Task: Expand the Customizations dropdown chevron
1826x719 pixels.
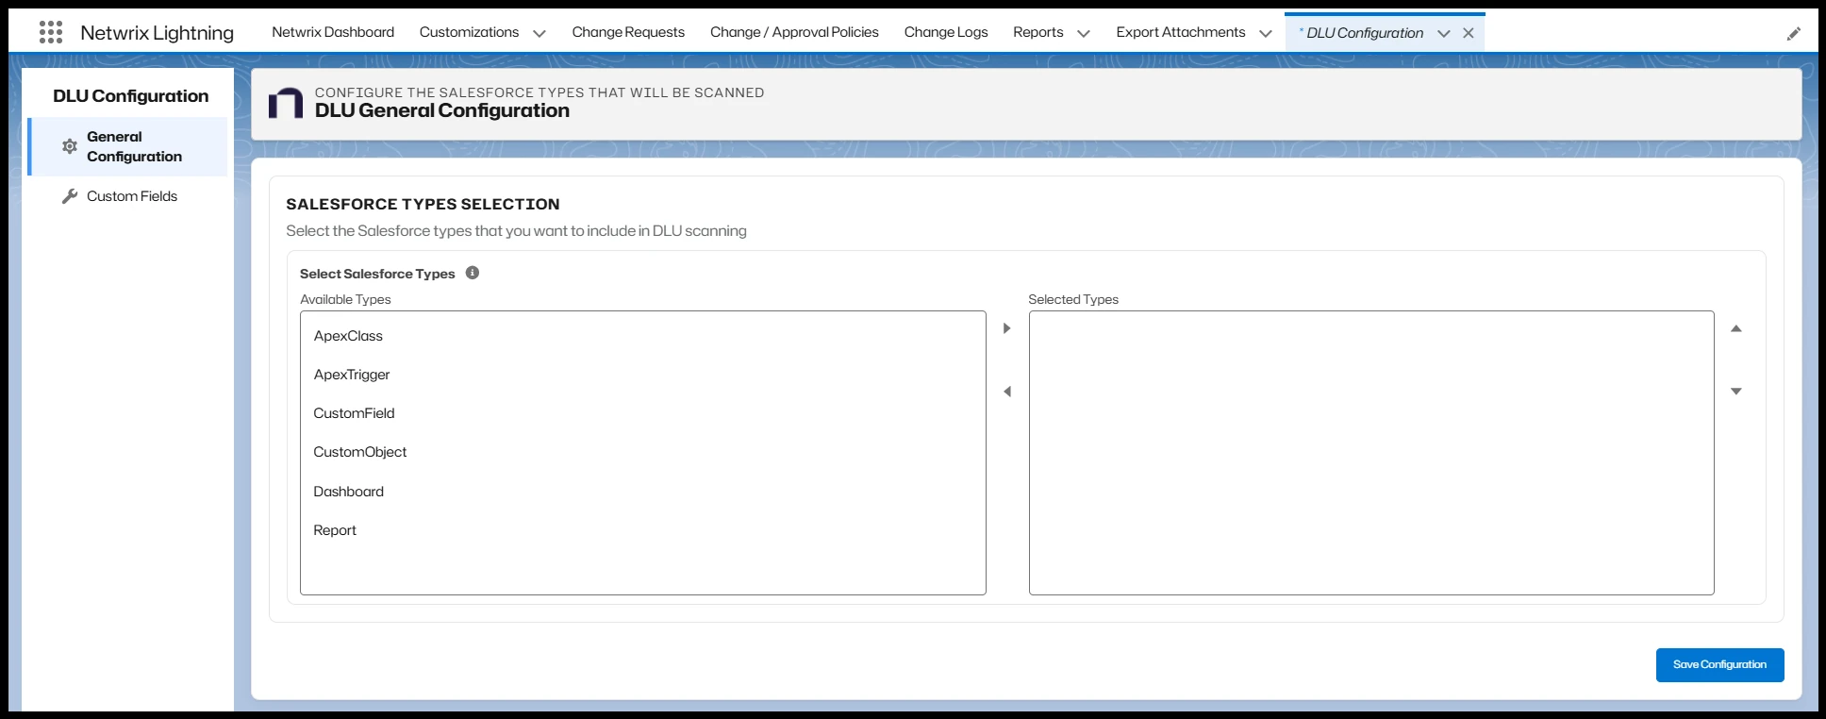Action: pyautogui.click(x=539, y=33)
